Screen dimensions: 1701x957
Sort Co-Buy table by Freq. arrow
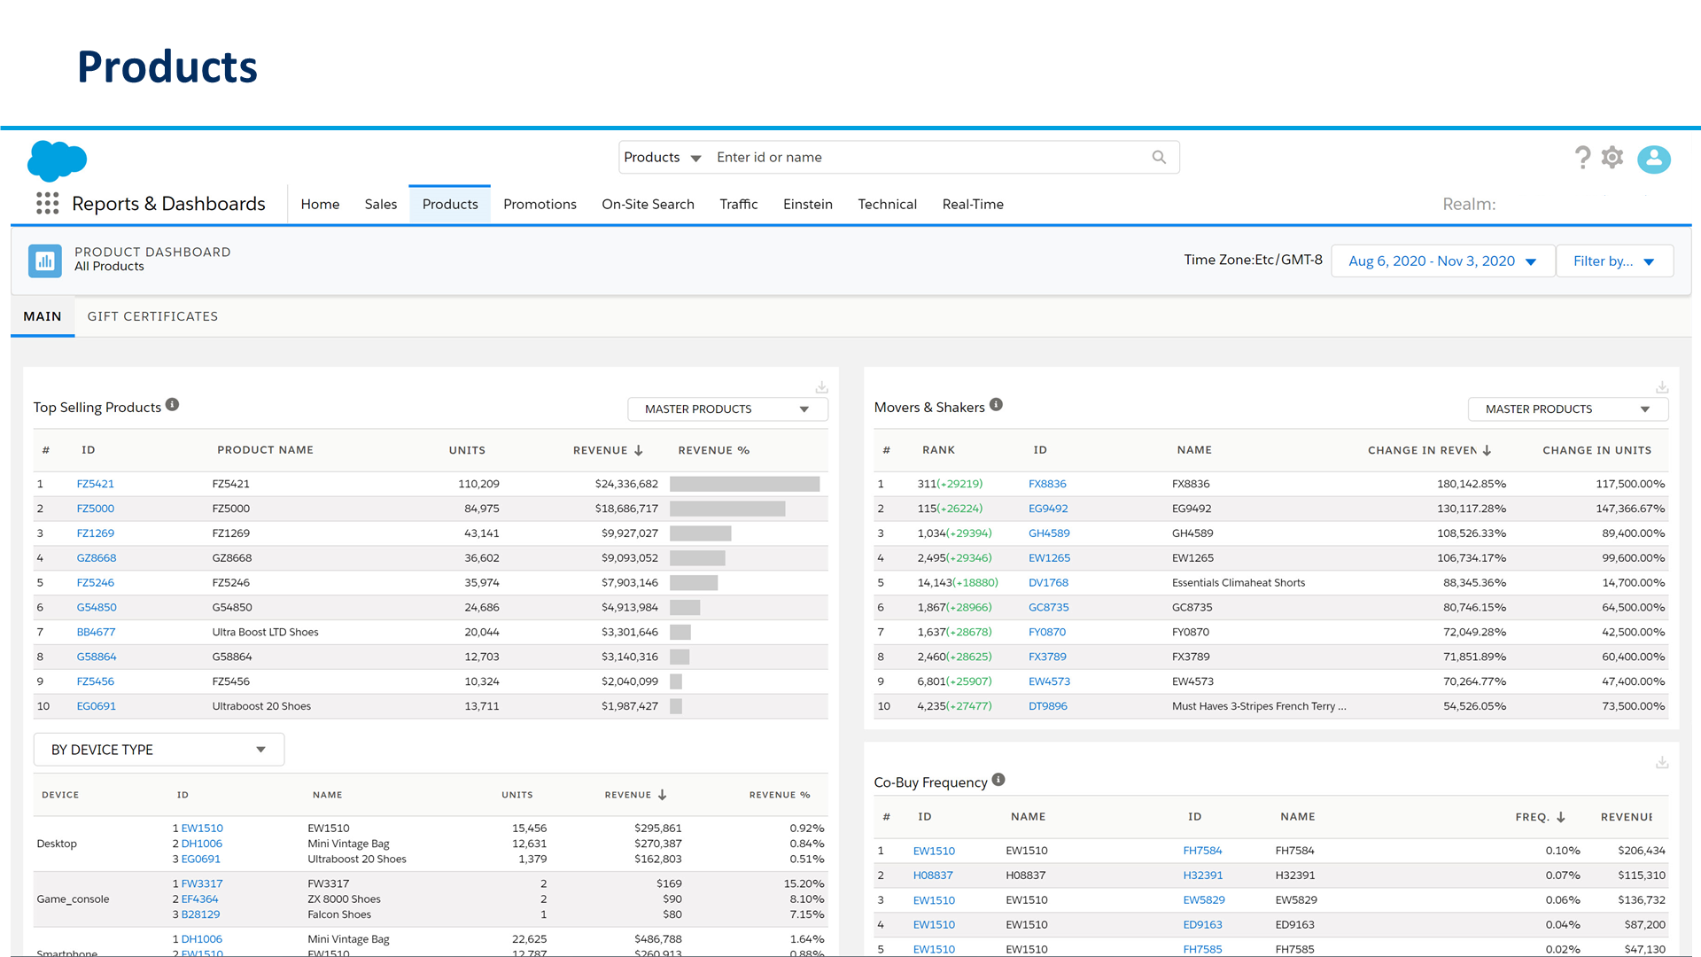point(1560,817)
